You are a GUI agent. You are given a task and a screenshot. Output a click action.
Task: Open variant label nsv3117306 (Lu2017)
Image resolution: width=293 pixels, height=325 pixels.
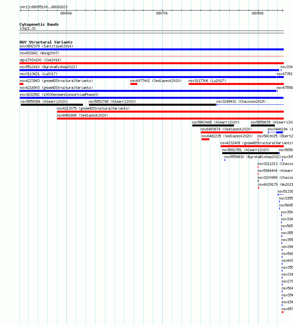pyautogui.click(x=207, y=81)
